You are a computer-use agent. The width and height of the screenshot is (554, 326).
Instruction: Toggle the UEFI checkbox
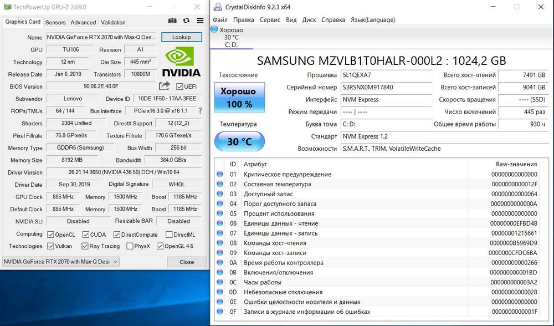tap(179, 86)
